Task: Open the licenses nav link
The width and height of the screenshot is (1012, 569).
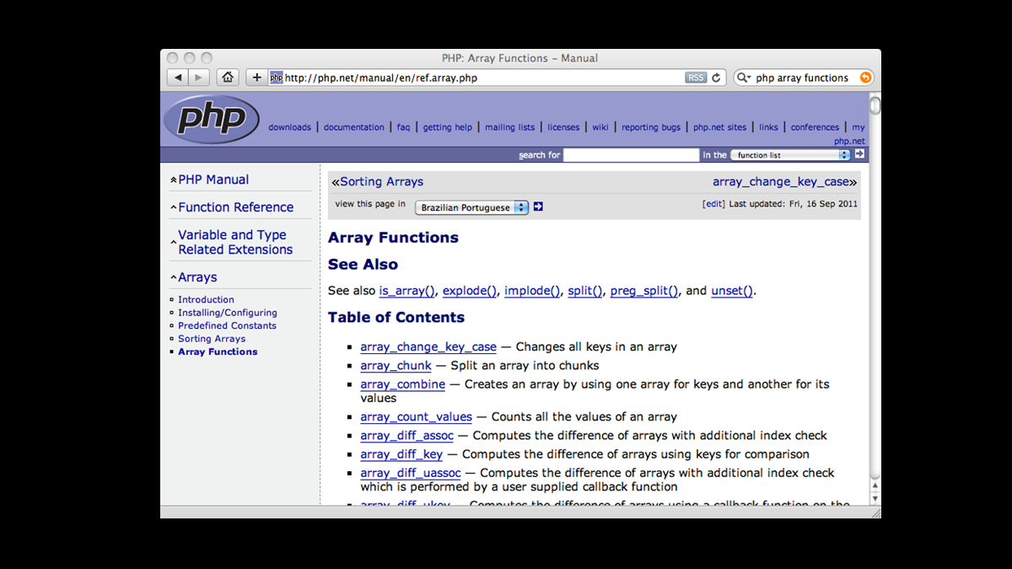Action: tap(563, 127)
